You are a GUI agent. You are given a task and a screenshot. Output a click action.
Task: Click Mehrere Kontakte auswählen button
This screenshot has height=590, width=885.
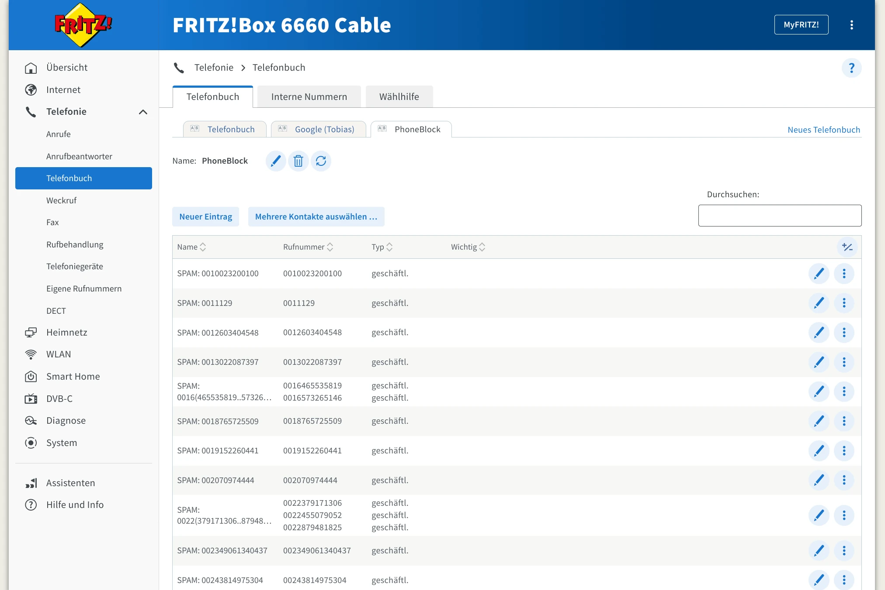pos(316,216)
